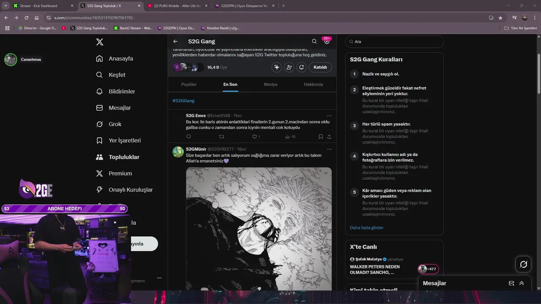
Task: Open more options on S2G Emre's post
Action: pyautogui.click(x=329, y=116)
